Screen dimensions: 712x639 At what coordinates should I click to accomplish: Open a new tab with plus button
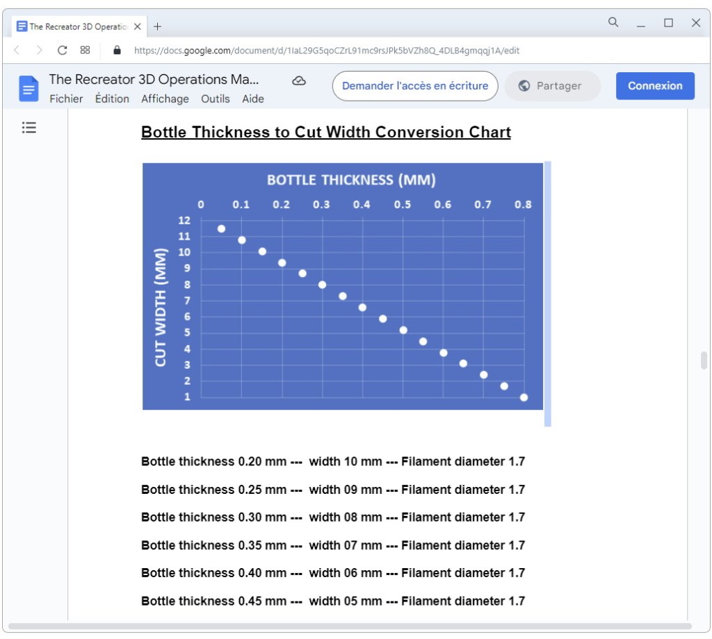click(x=157, y=26)
